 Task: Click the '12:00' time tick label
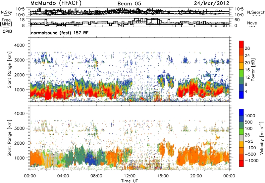pos(130,176)
